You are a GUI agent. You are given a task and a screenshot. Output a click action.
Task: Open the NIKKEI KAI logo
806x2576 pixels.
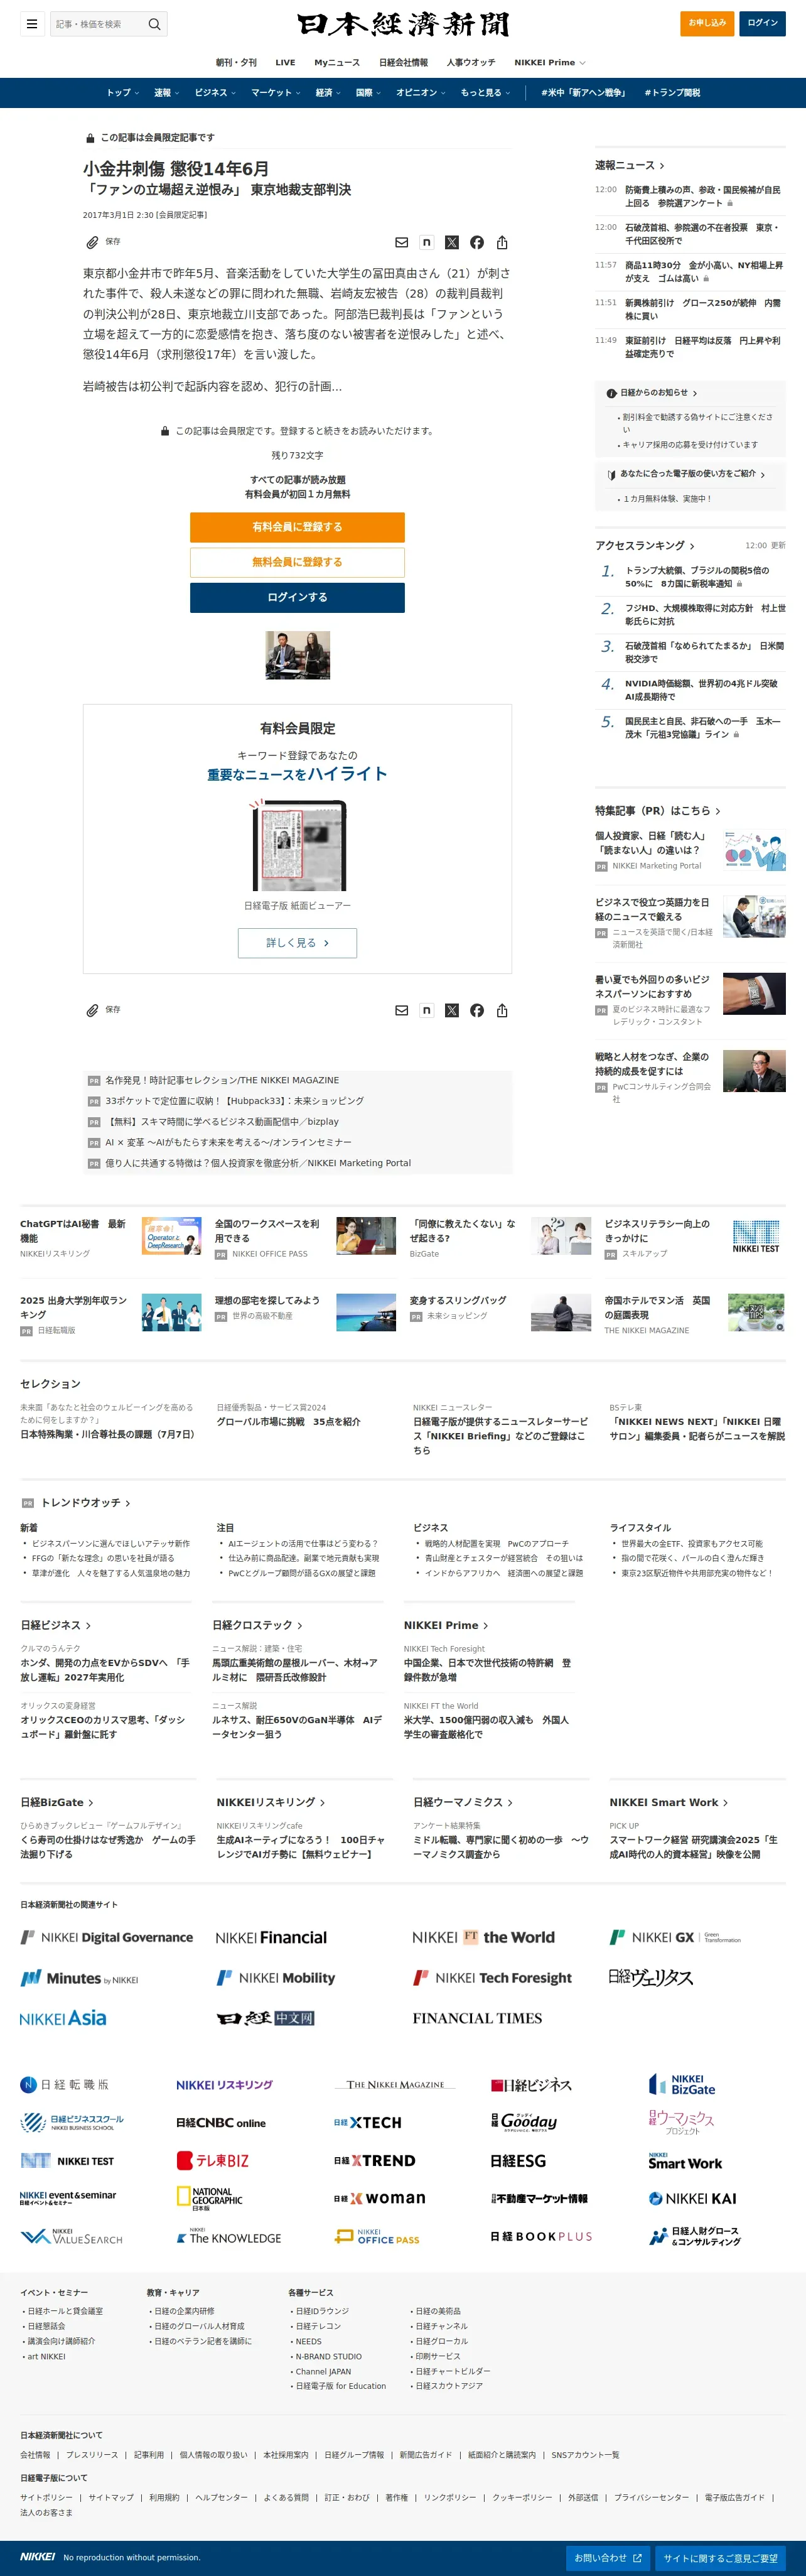coord(692,2198)
